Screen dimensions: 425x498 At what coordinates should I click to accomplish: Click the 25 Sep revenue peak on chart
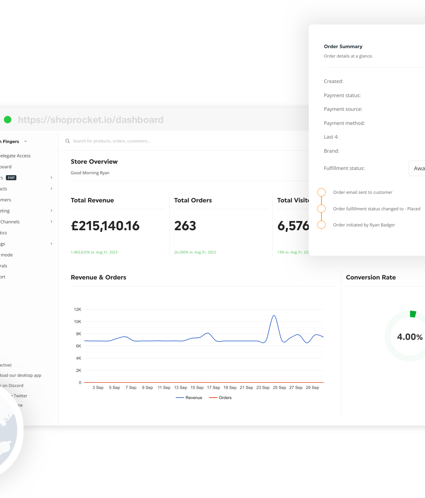click(x=274, y=316)
